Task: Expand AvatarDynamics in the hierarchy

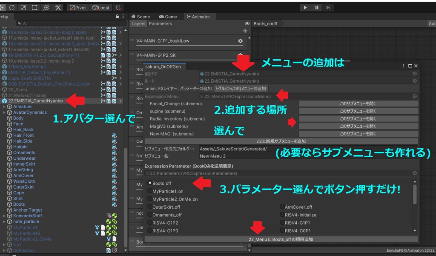Action: (3, 112)
